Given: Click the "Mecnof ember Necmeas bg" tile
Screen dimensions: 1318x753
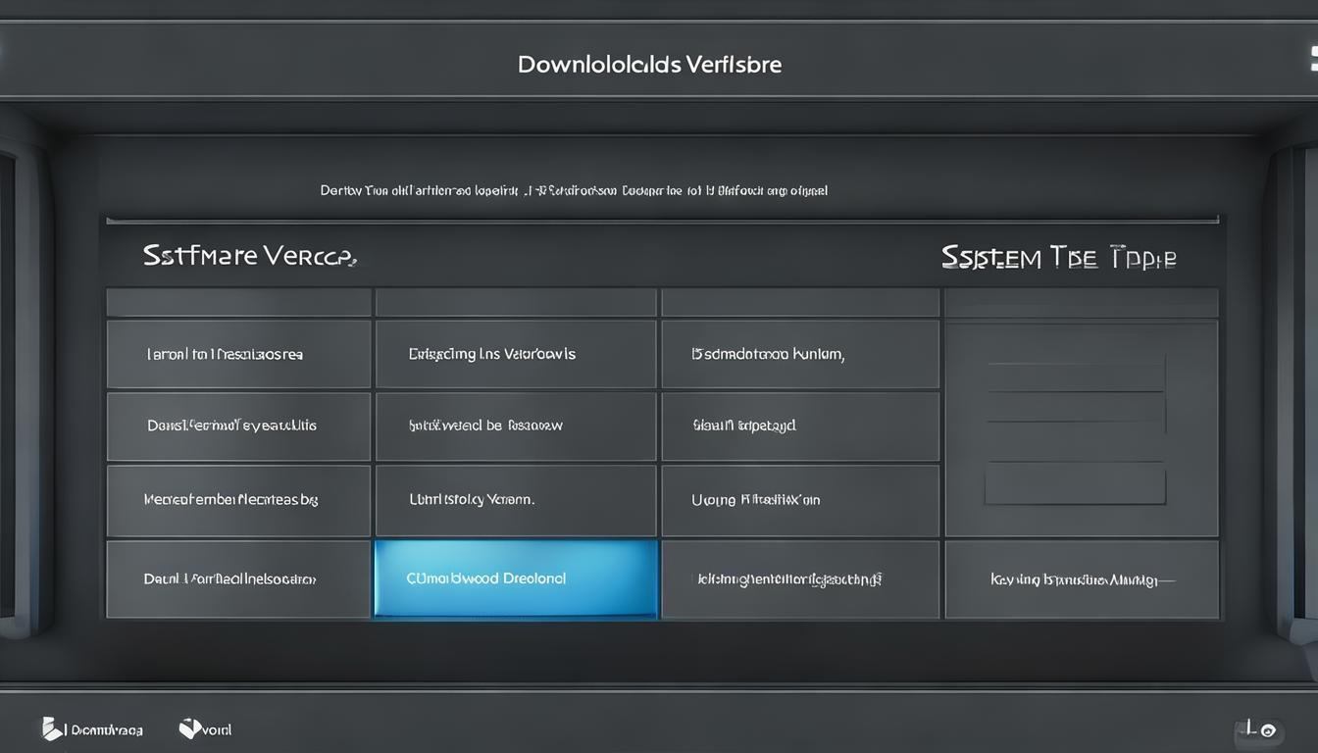Looking at the screenshot, I should pos(238,500).
